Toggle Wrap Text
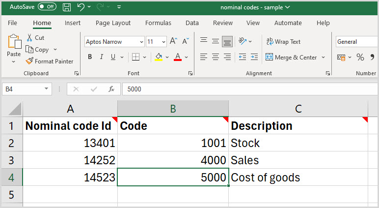 (283, 42)
